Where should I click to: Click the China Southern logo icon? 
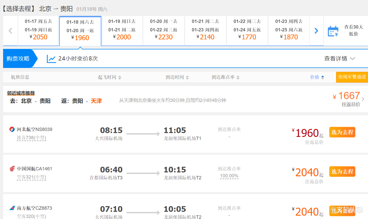(x=12, y=208)
